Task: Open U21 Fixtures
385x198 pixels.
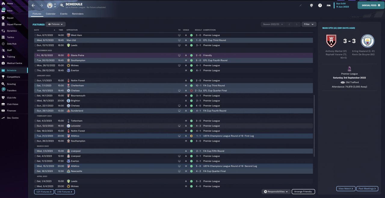Action: 44,191
